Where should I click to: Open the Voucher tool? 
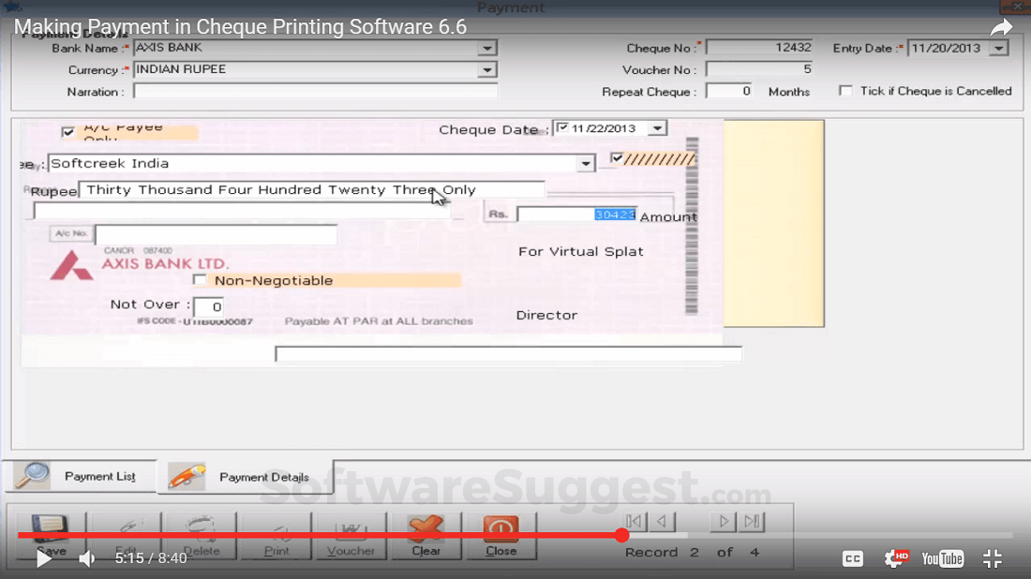[351, 529]
